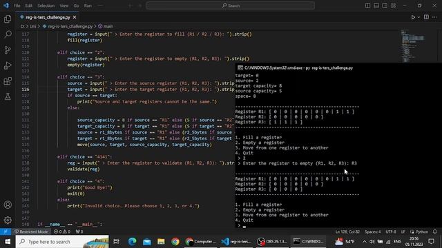Change indentation via Spaces: 4
Screen dimensions: 442x248
(x=373, y=231)
